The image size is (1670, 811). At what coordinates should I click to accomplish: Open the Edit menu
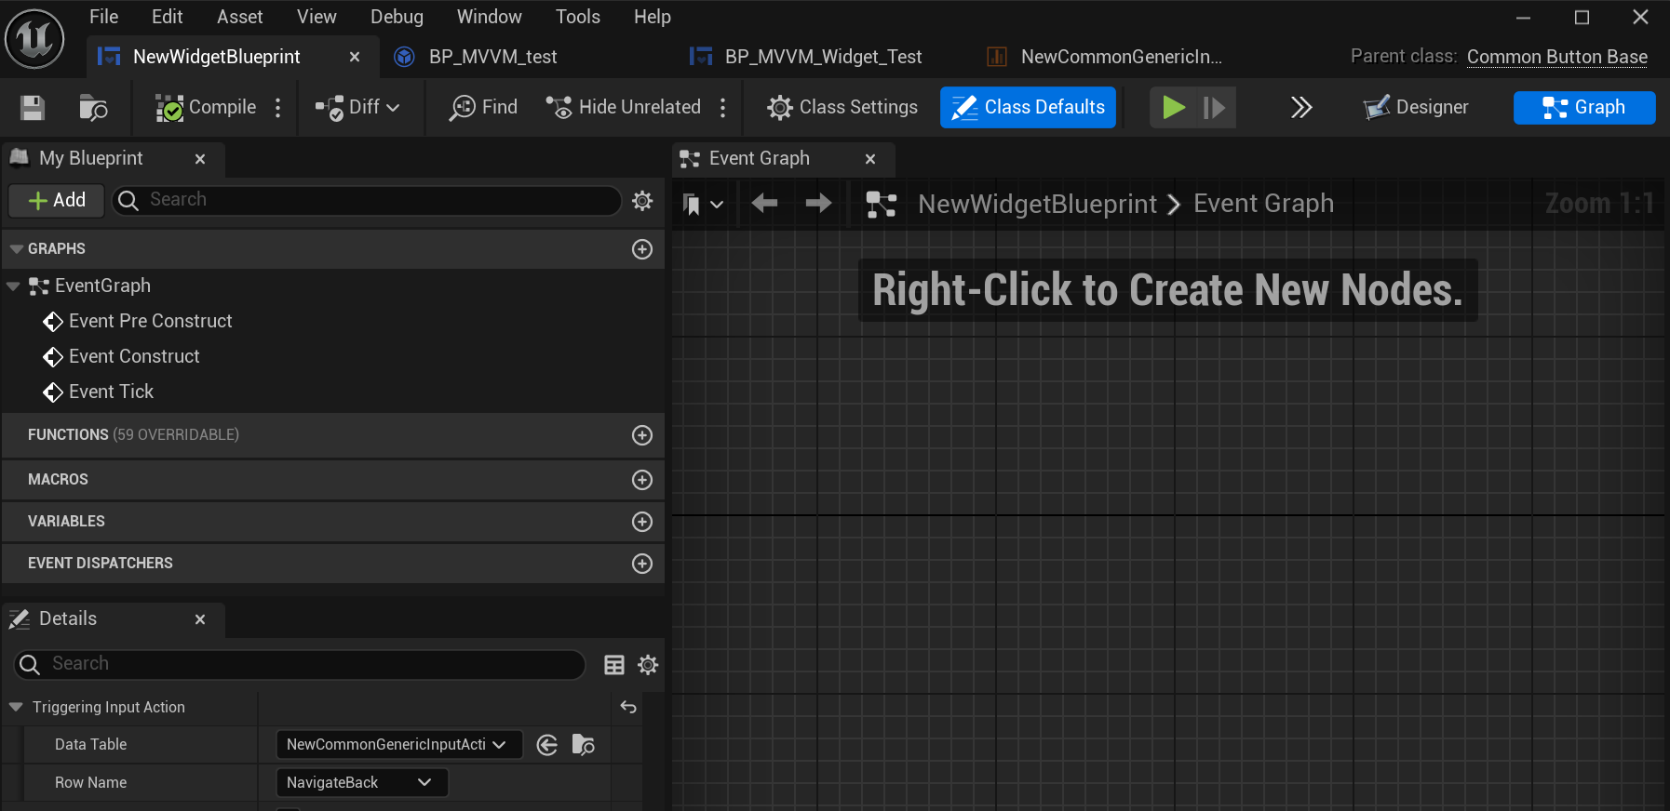click(168, 17)
